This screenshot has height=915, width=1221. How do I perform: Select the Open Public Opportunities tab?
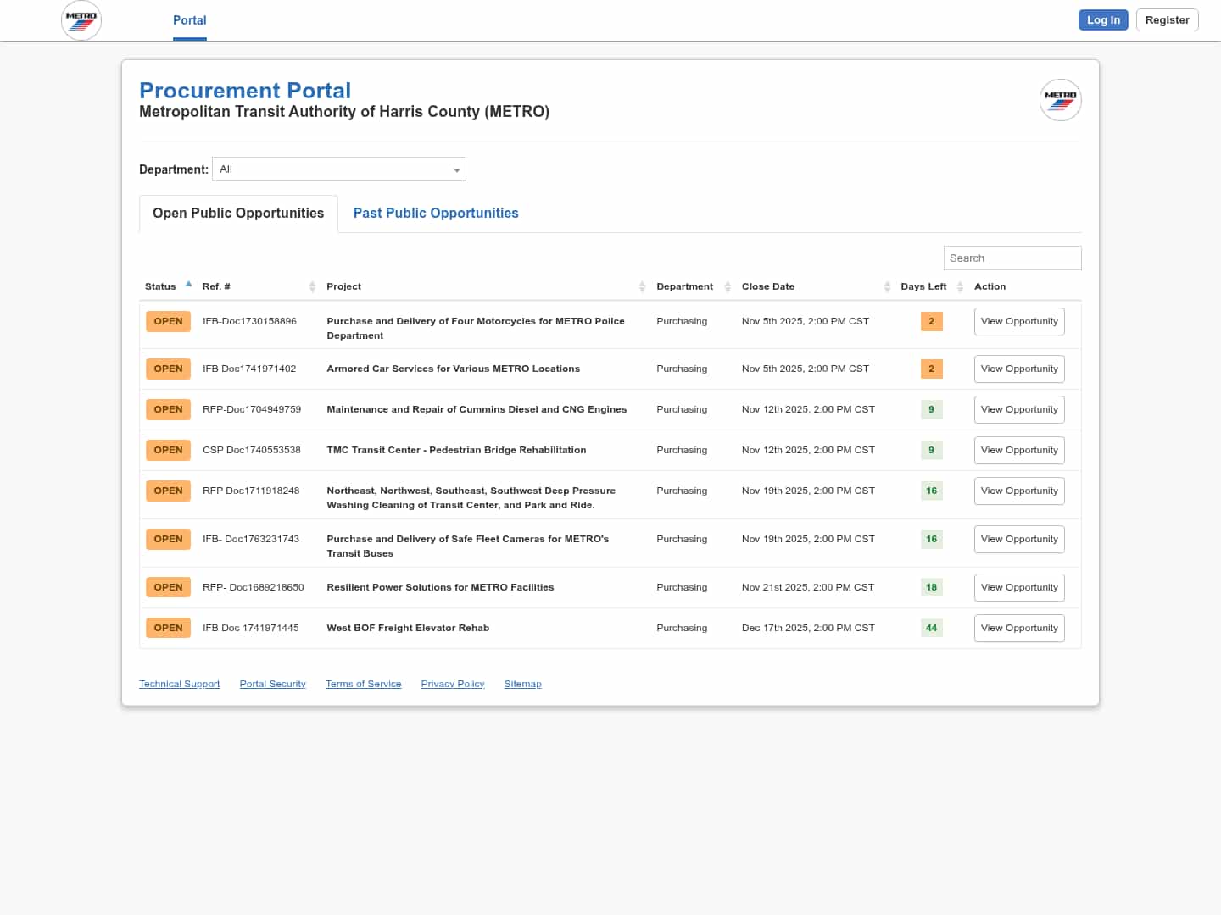[x=238, y=213]
